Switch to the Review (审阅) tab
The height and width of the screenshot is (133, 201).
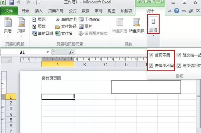(98, 11)
